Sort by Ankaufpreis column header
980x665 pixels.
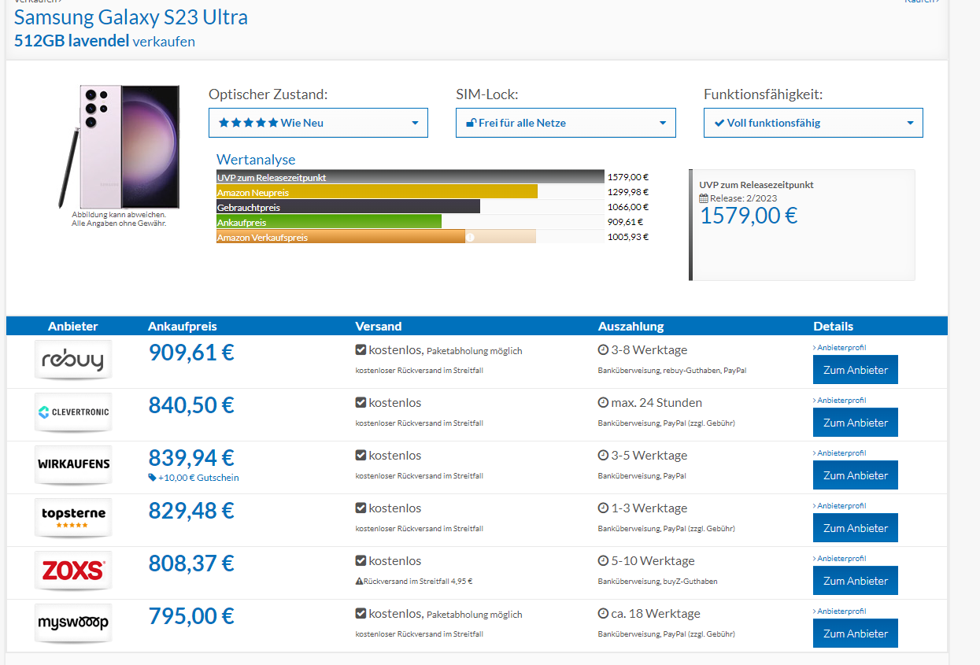click(x=182, y=326)
